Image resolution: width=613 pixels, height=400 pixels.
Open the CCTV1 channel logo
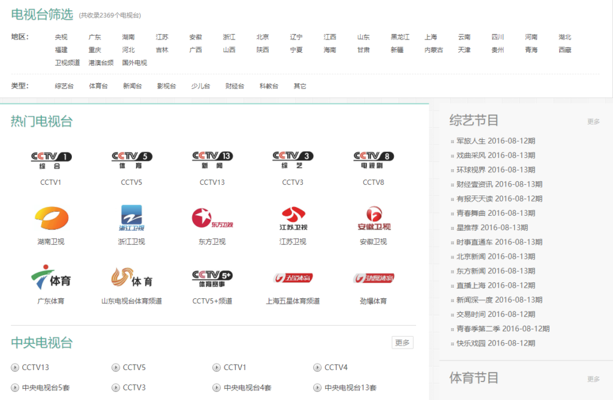tap(51, 160)
